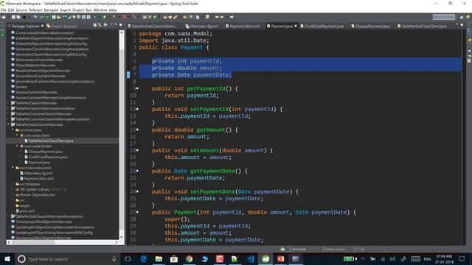Viewport: 472px width, 265px height.
Task: Click the green Run button in the toolbar
Action: click(x=105, y=17)
